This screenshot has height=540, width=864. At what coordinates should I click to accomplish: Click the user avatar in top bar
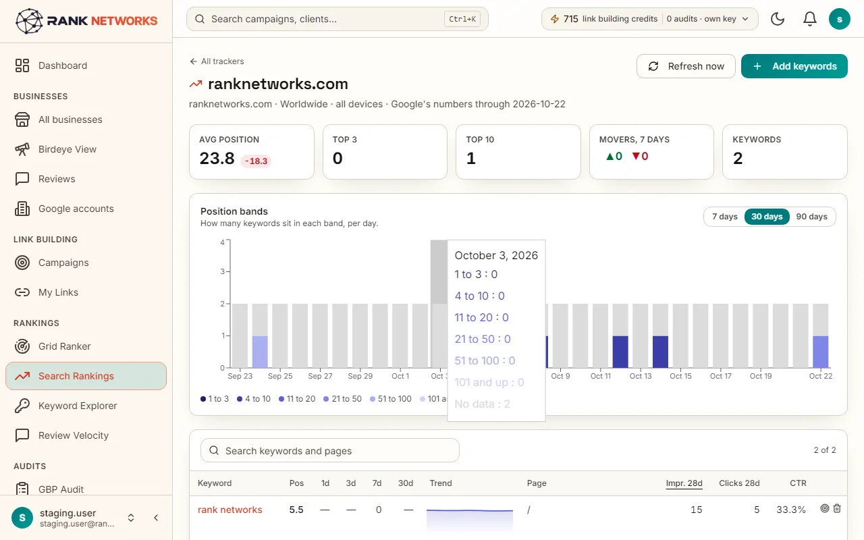839,19
